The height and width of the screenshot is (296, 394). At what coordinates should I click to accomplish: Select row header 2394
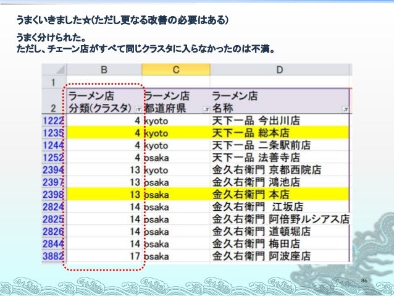[x=53, y=170]
